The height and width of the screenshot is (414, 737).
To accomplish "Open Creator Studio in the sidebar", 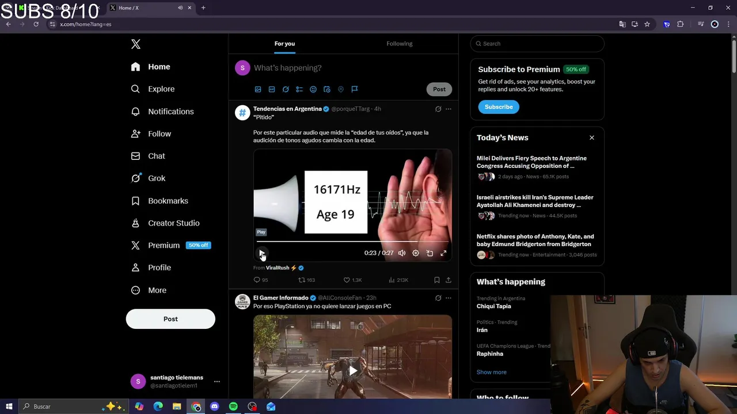I will tap(166, 223).
